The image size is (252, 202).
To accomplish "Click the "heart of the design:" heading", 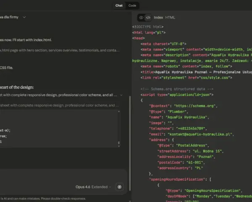I will pos(17,87).
